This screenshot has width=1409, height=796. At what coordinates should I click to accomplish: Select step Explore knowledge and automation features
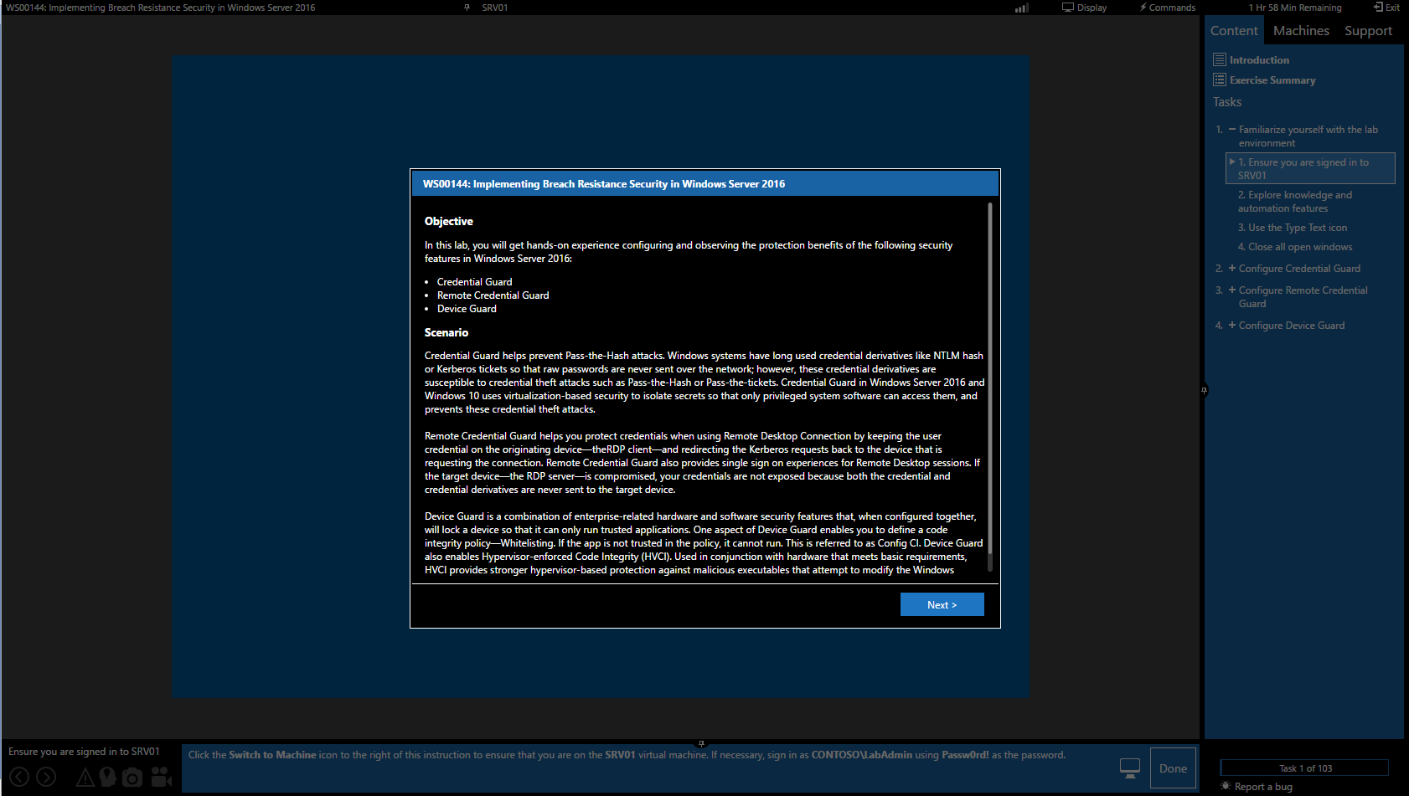1295,202
